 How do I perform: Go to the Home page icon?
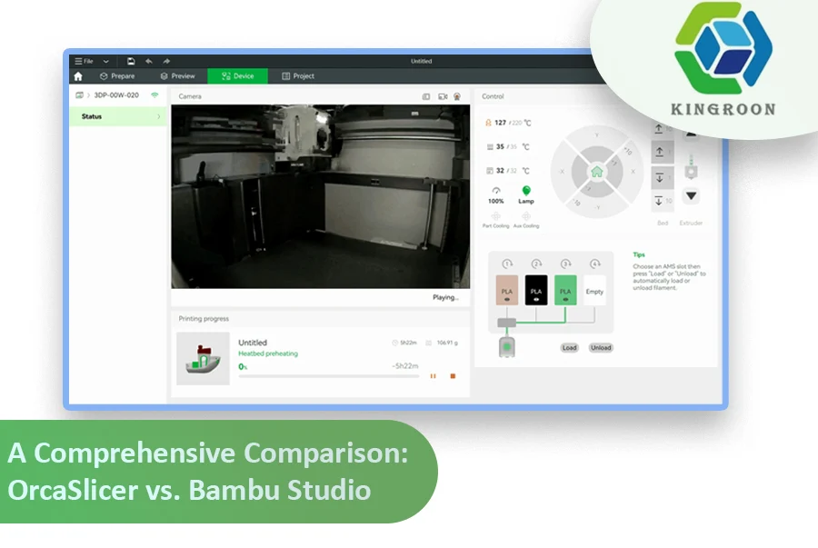[78, 76]
